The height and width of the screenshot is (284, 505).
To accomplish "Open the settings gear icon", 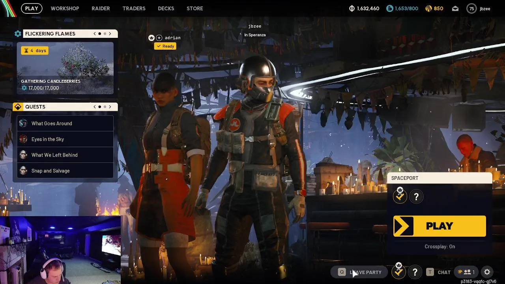I will pos(487,272).
